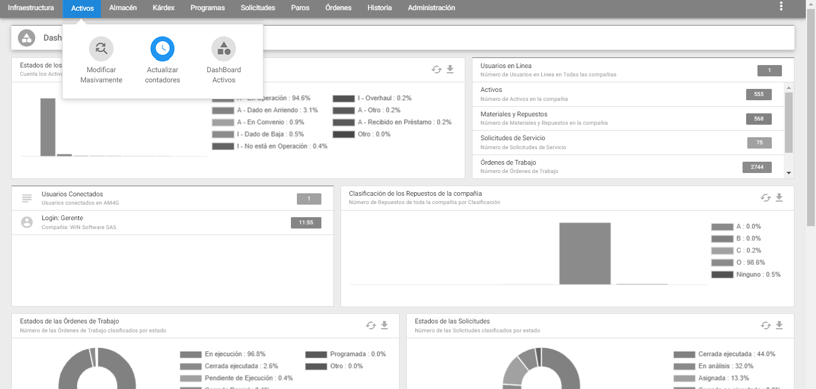Toggle legend En análisis : 32.0%

tap(713, 366)
